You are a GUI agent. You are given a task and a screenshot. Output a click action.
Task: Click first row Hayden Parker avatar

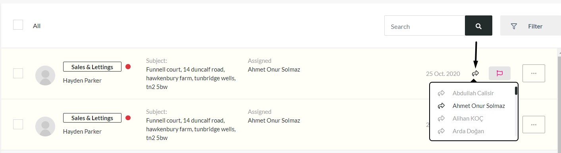point(45,76)
